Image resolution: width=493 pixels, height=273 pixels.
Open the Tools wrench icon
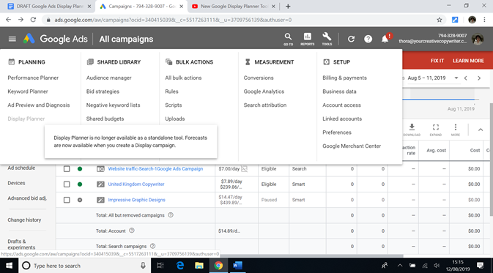(x=327, y=40)
